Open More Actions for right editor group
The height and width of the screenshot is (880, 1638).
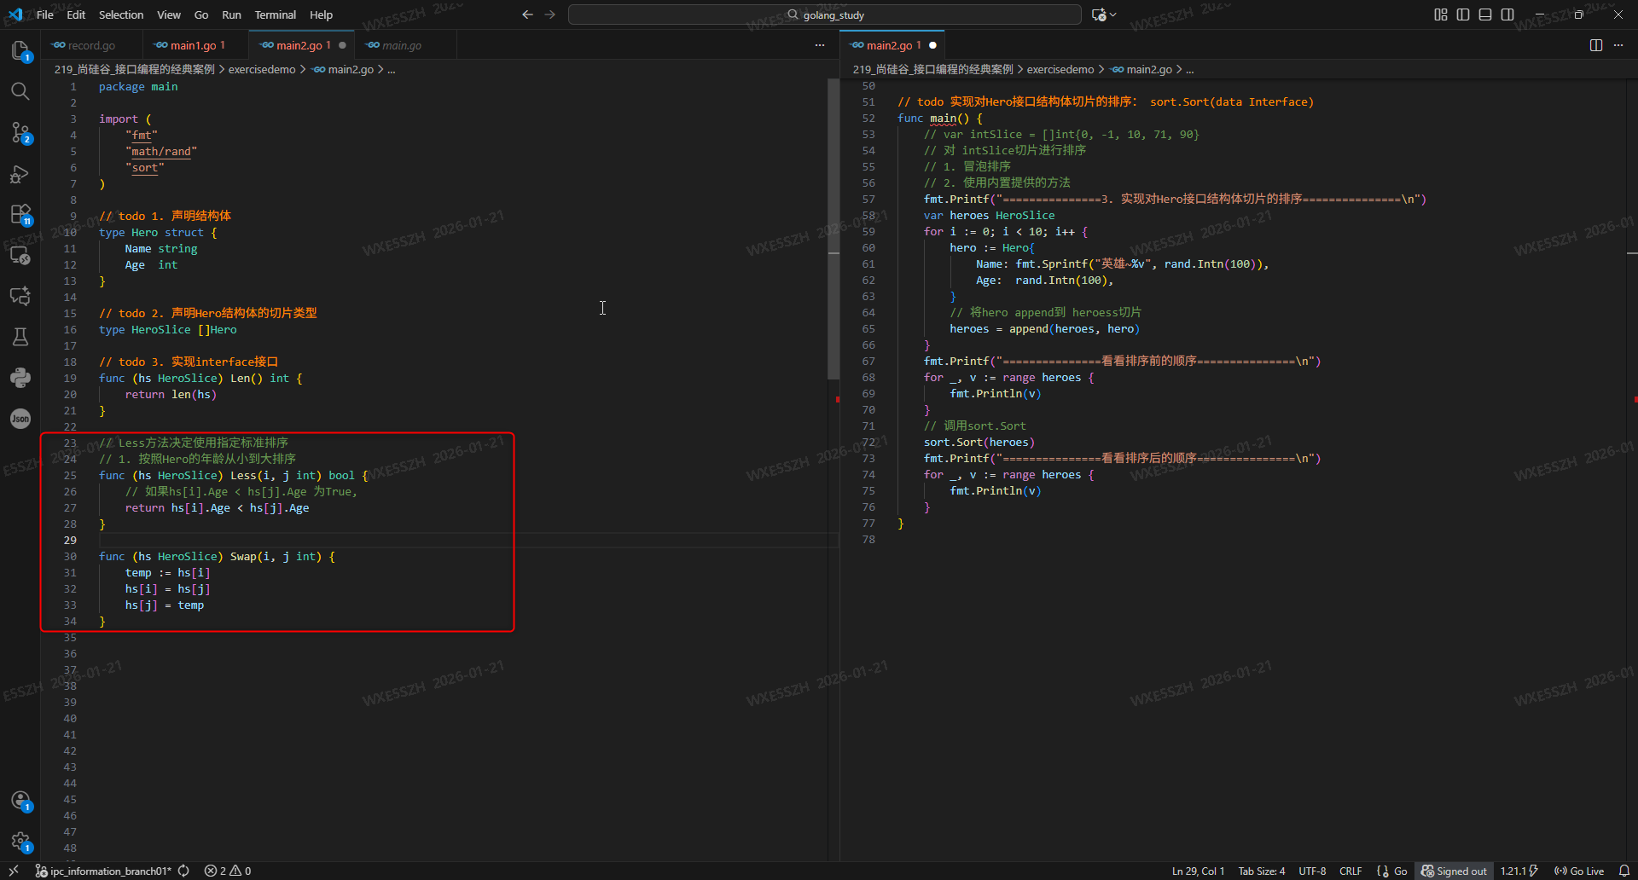pyautogui.click(x=1618, y=45)
